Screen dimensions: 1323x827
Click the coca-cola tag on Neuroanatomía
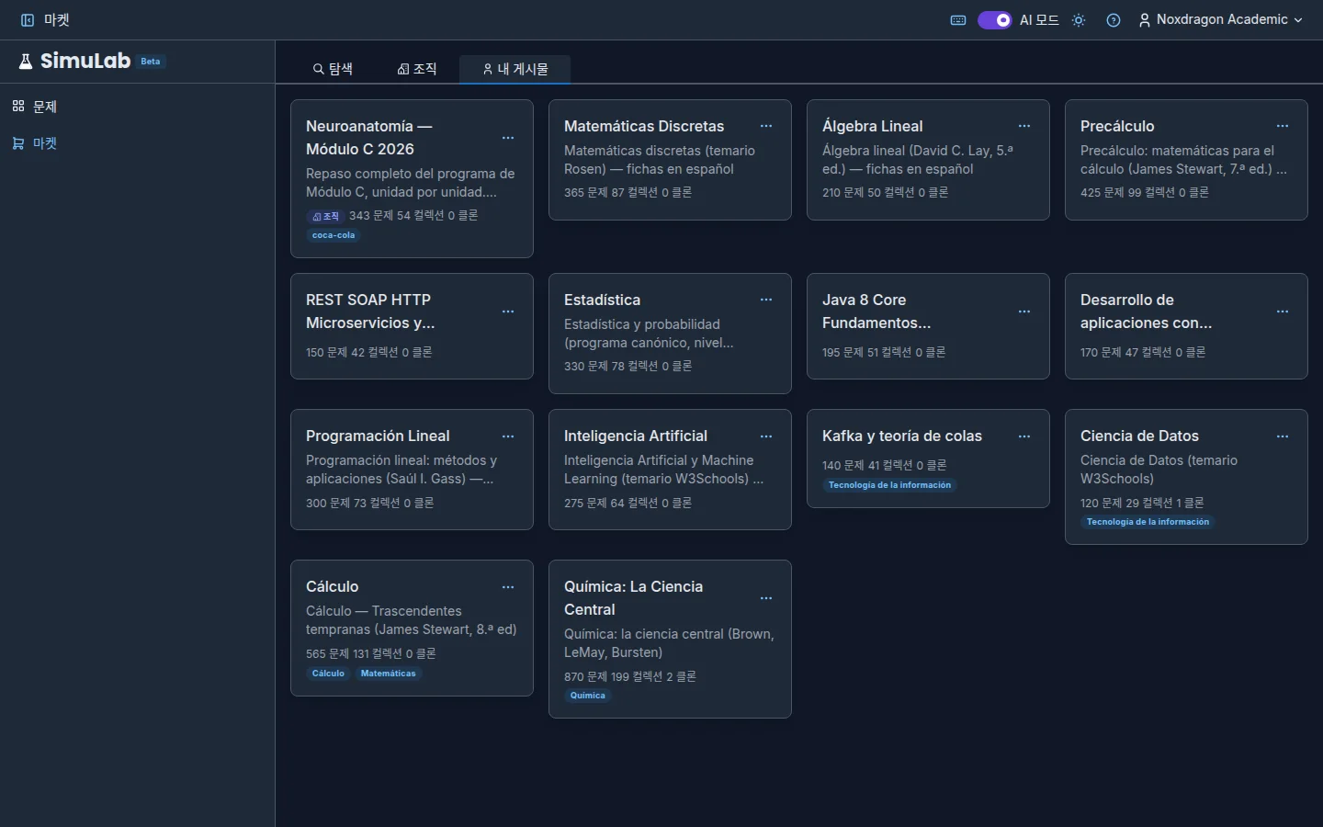point(334,235)
